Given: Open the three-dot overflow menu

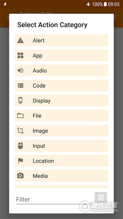Looking at the screenshot, I should (x=116, y=18).
